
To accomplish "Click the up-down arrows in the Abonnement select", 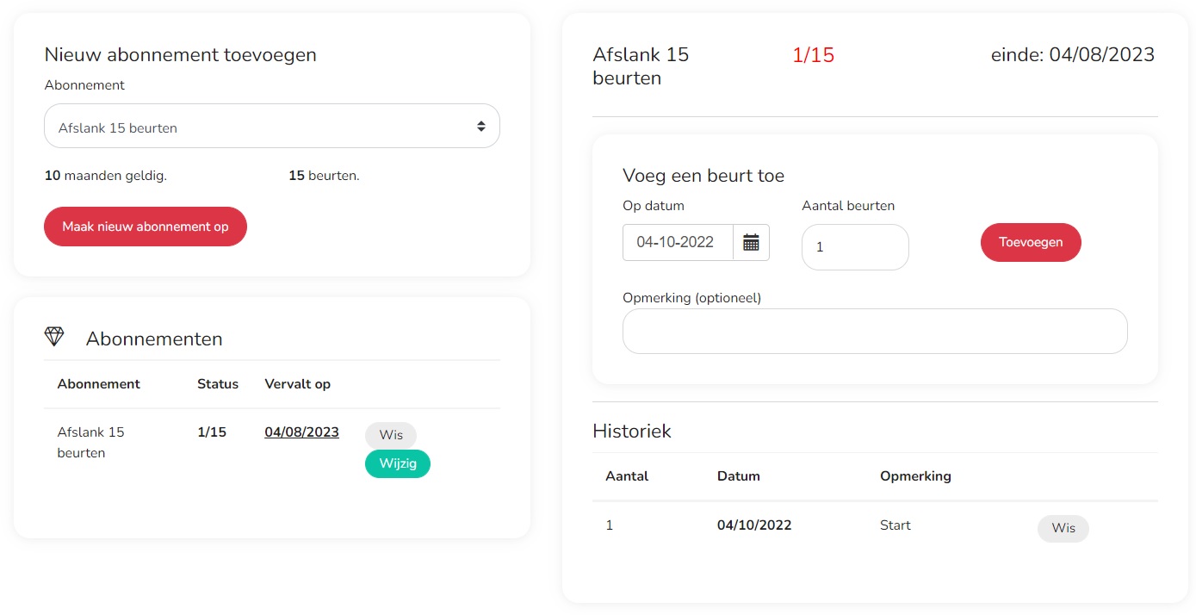I will [481, 127].
